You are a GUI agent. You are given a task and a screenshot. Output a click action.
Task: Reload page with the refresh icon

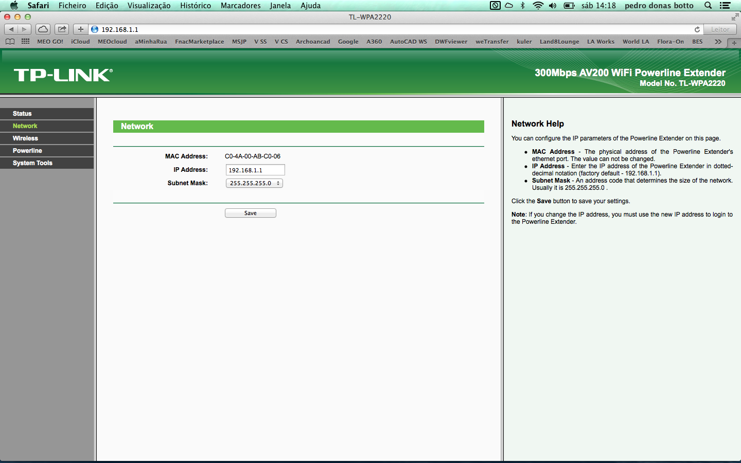click(x=697, y=29)
